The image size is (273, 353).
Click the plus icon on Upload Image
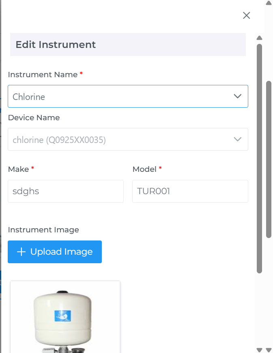pyautogui.click(x=21, y=252)
